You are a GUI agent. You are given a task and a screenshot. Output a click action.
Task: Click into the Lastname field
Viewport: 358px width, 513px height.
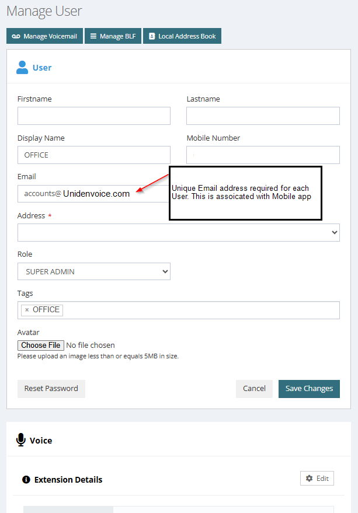point(263,116)
